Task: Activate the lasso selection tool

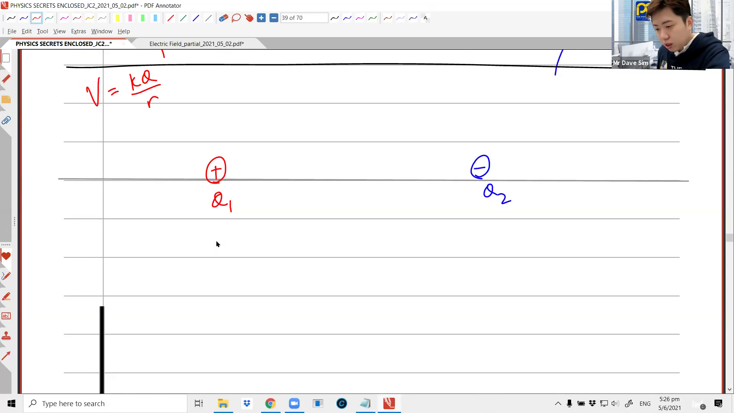Action: [235, 18]
